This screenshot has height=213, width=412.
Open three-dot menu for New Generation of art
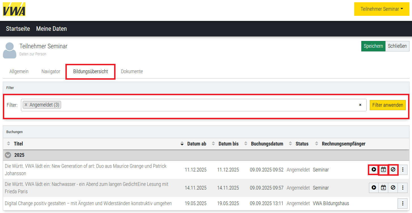point(403,170)
